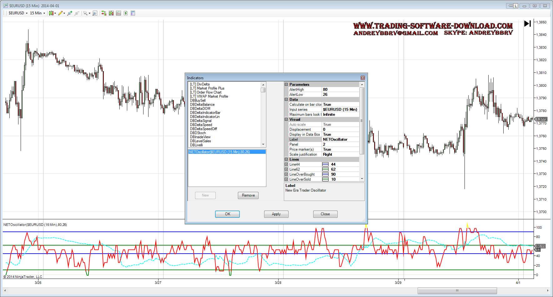Select the NETOscillator configured indicator entry
This screenshot has width=553, height=297.
click(219, 152)
